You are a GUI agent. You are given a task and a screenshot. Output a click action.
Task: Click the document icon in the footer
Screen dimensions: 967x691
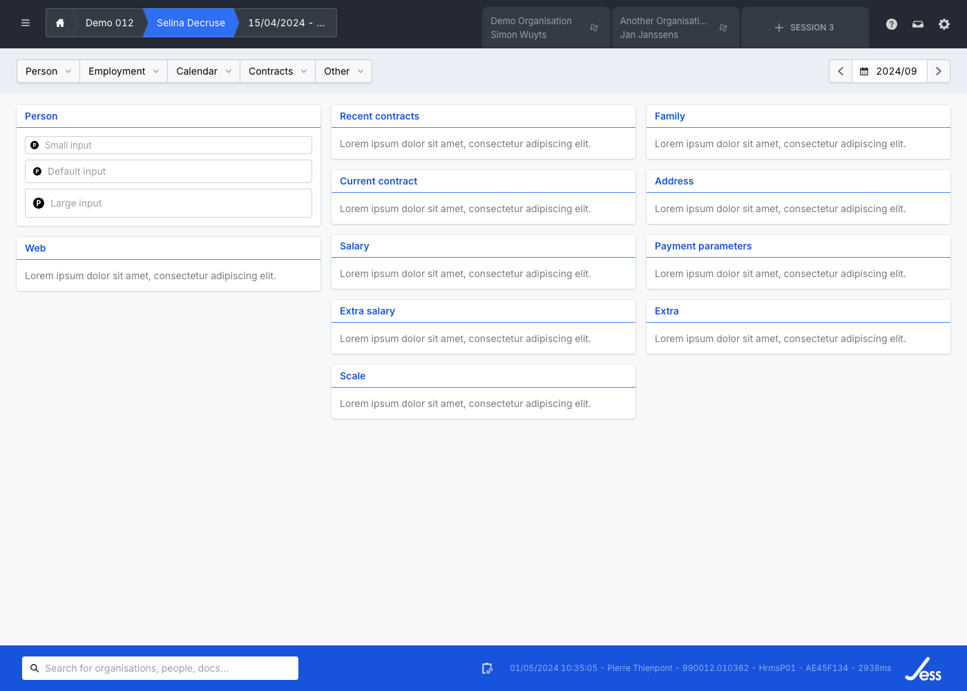pyautogui.click(x=487, y=668)
